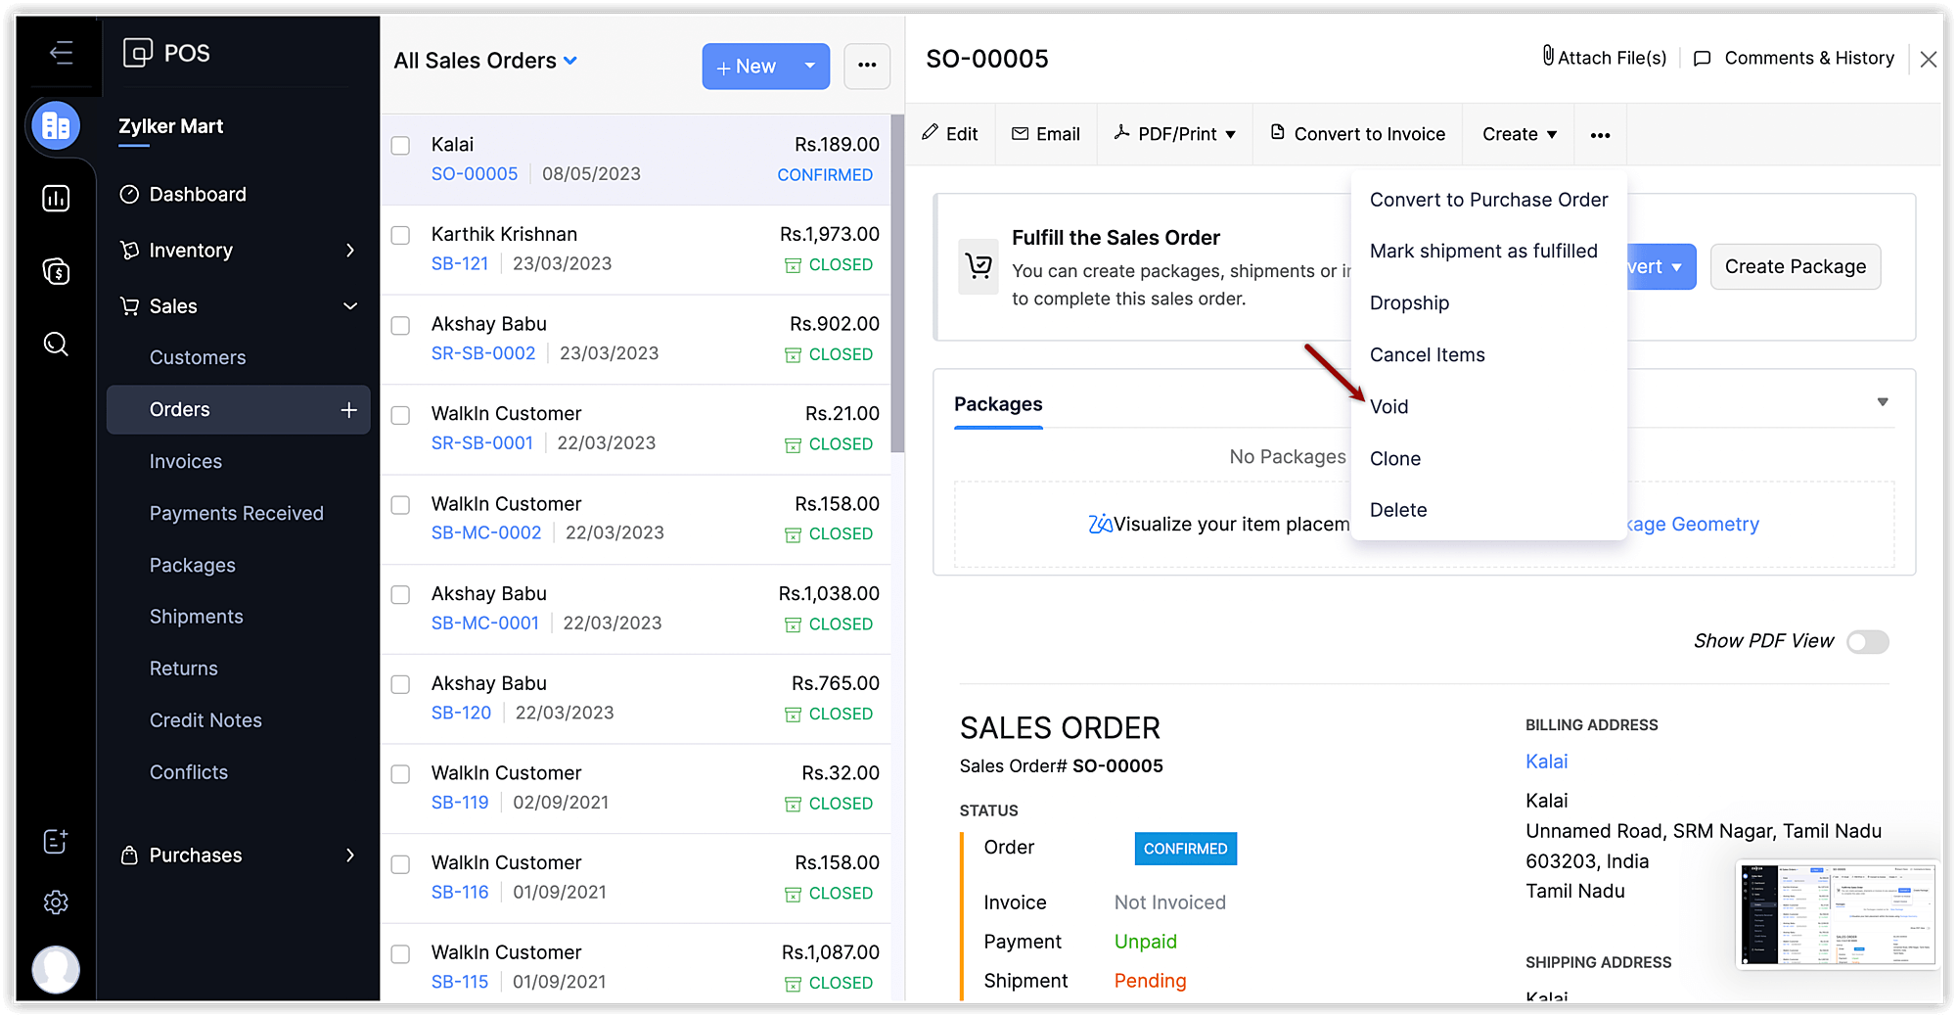Open the reports bar chart icon in left rail
The image size is (1957, 1017).
point(56,199)
